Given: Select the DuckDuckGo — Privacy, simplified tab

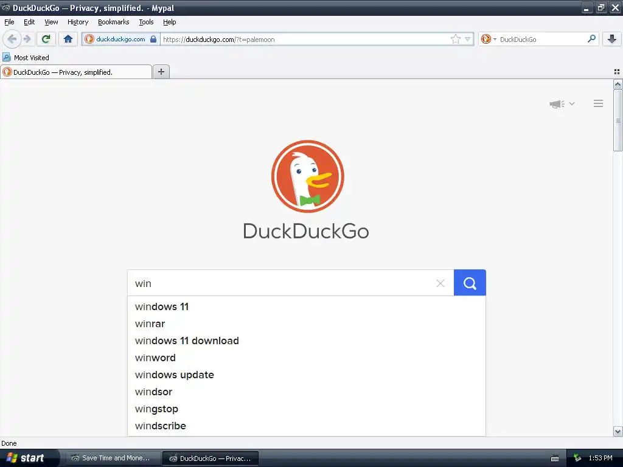Looking at the screenshot, I should coord(76,72).
